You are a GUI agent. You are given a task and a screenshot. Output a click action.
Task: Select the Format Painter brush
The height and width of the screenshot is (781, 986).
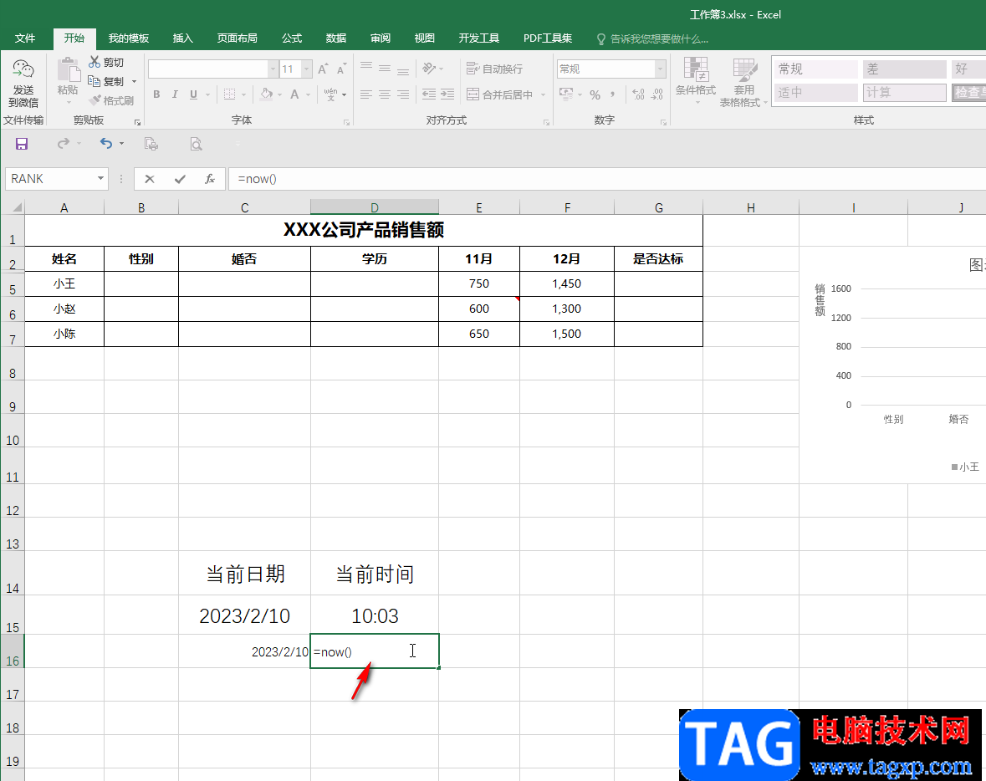[x=110, y=100]
